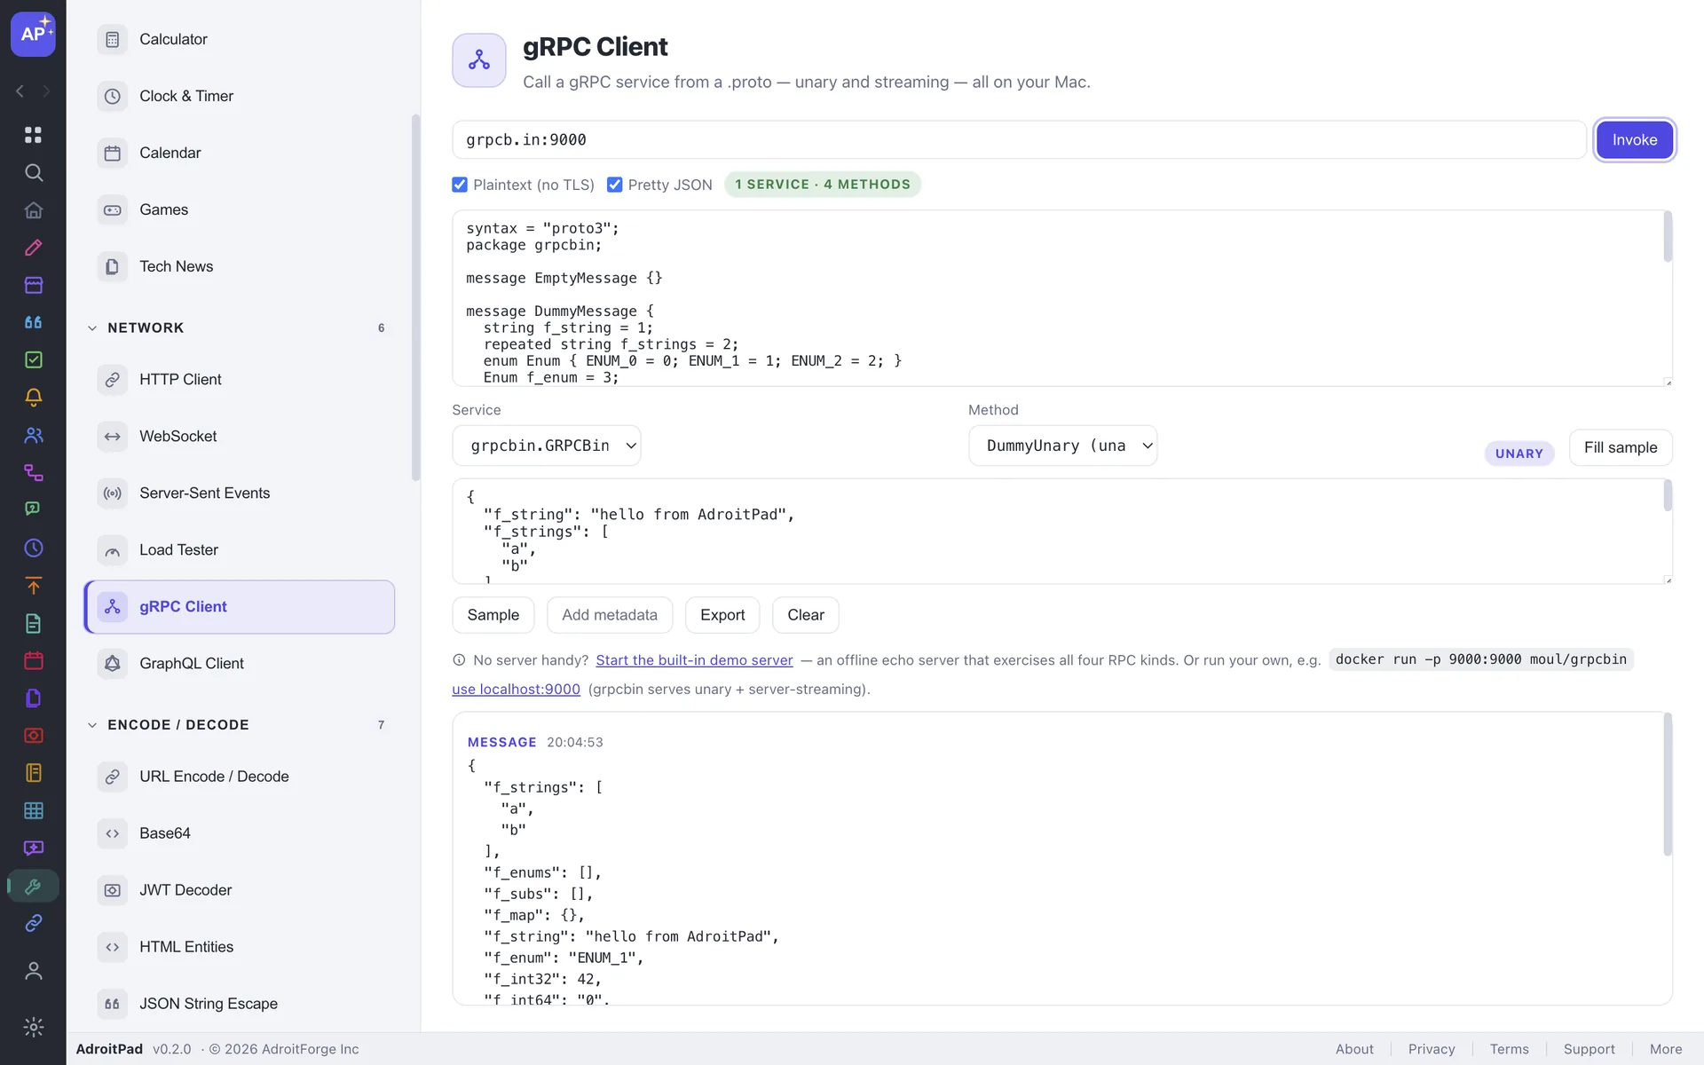Open the red calendar icon in rail
Viewport: 1704px width, 1065px height.
coord(33,660)
